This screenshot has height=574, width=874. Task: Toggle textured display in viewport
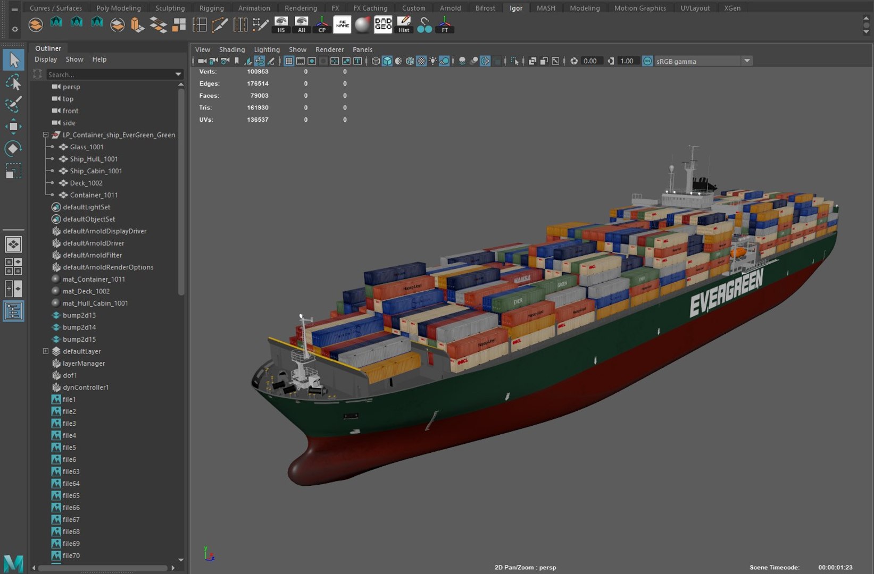tap(421, 61)
